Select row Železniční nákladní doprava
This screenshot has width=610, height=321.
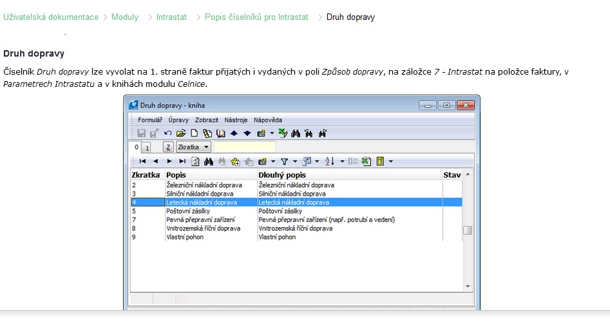point(296,185)
